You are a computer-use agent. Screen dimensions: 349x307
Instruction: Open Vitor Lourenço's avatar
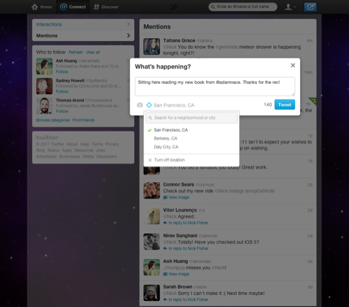point(152,216)
